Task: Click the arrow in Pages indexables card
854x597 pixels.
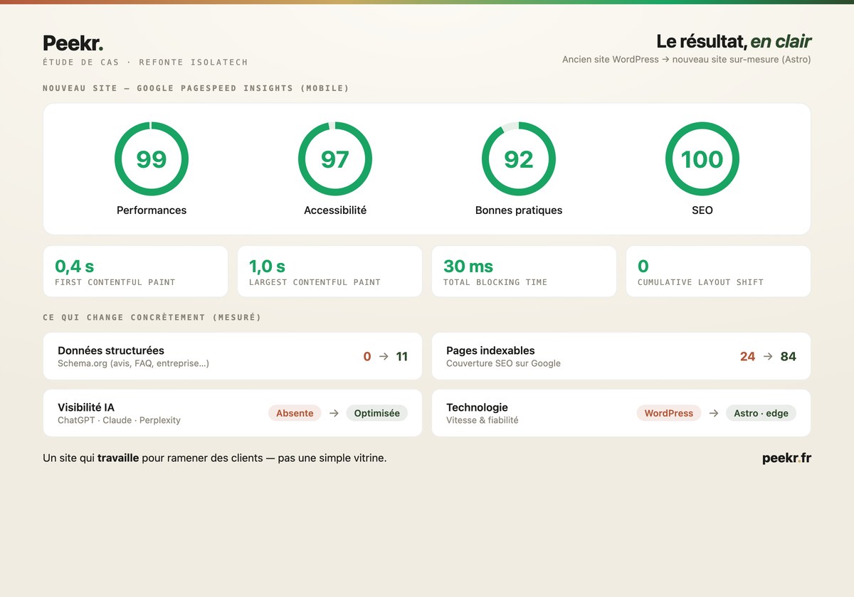Action: coord(768,357)
